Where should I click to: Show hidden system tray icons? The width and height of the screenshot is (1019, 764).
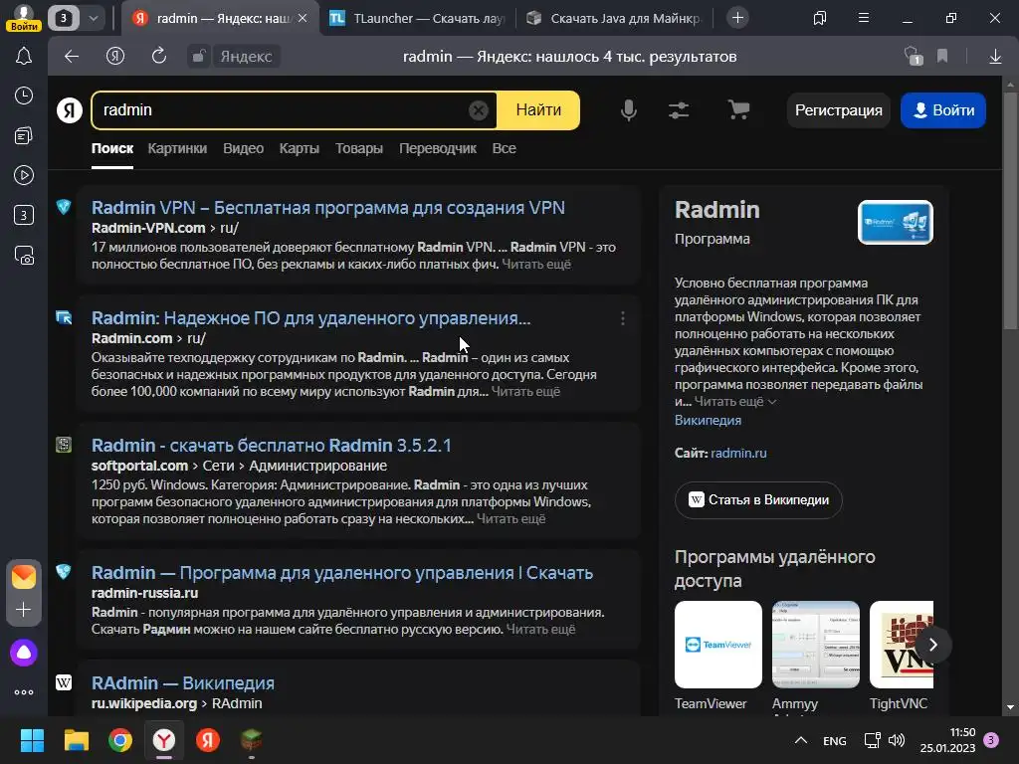[x=801, y=740]
